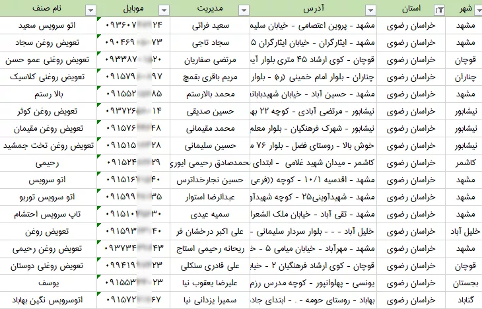Open the active filter button on استان column

439,11
